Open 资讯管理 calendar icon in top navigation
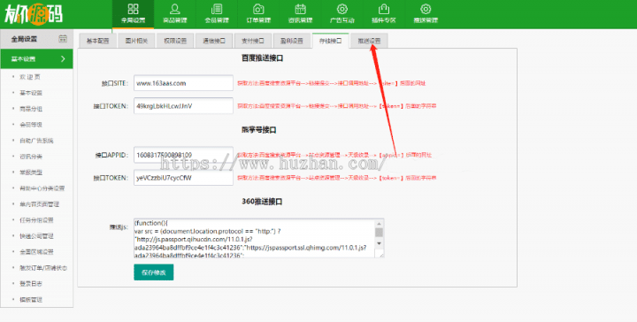This screenshot has width=637, height=322. click(x=300, y=9)
